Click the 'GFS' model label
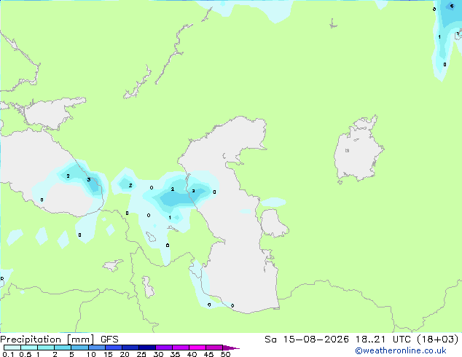The image size is (462, 357). pyautogui.click(x=109, y=340)
